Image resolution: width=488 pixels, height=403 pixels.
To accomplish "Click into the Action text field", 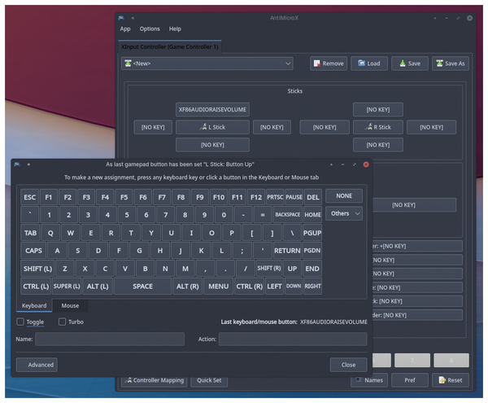I will click(293, 339).
